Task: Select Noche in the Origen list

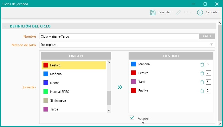Action: [74, 83]
